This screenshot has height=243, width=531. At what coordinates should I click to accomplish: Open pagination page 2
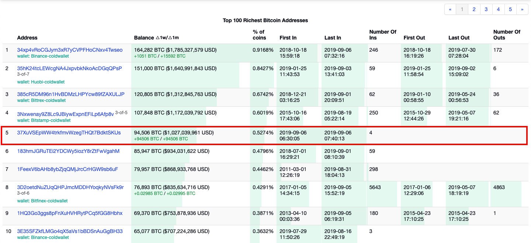pyautogui.click(x=474, y=10)
